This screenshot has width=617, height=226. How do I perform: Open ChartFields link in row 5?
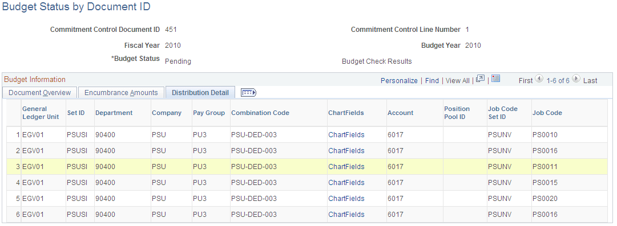click(x=346, y=199)
